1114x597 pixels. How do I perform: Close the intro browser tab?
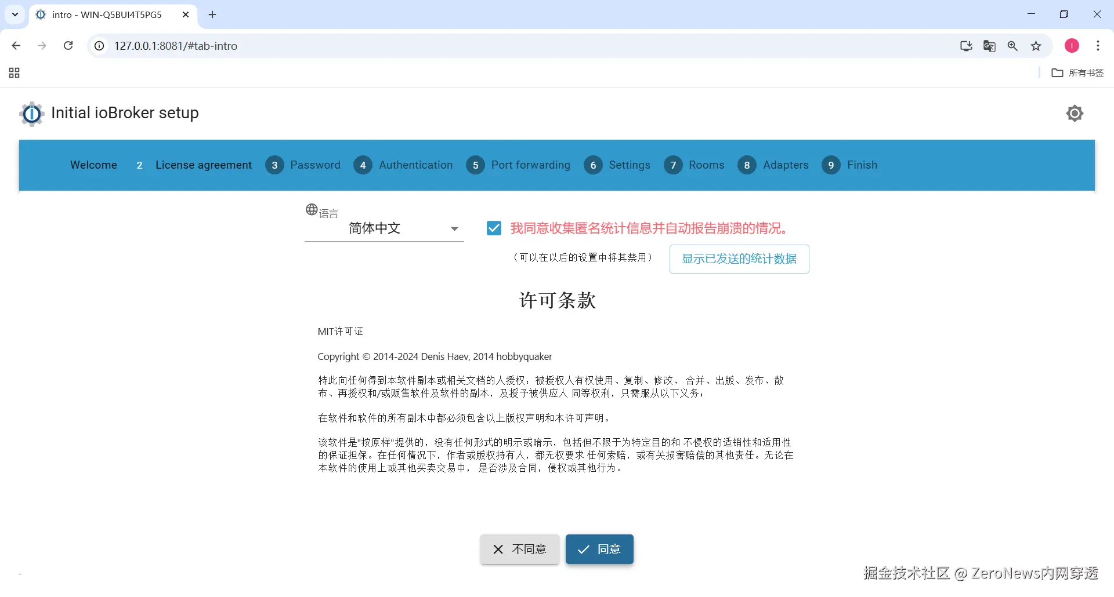pos(186,14)
